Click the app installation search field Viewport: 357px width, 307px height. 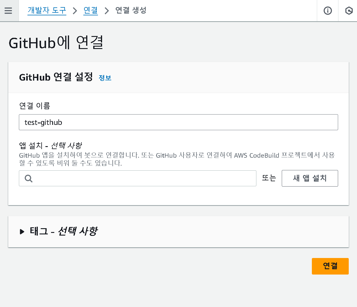[137, 178]
